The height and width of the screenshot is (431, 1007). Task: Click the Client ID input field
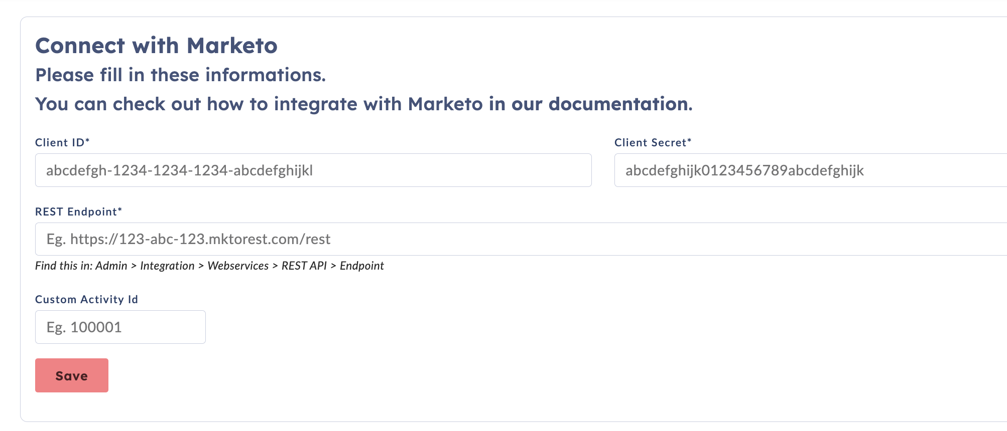coord(313,170)
